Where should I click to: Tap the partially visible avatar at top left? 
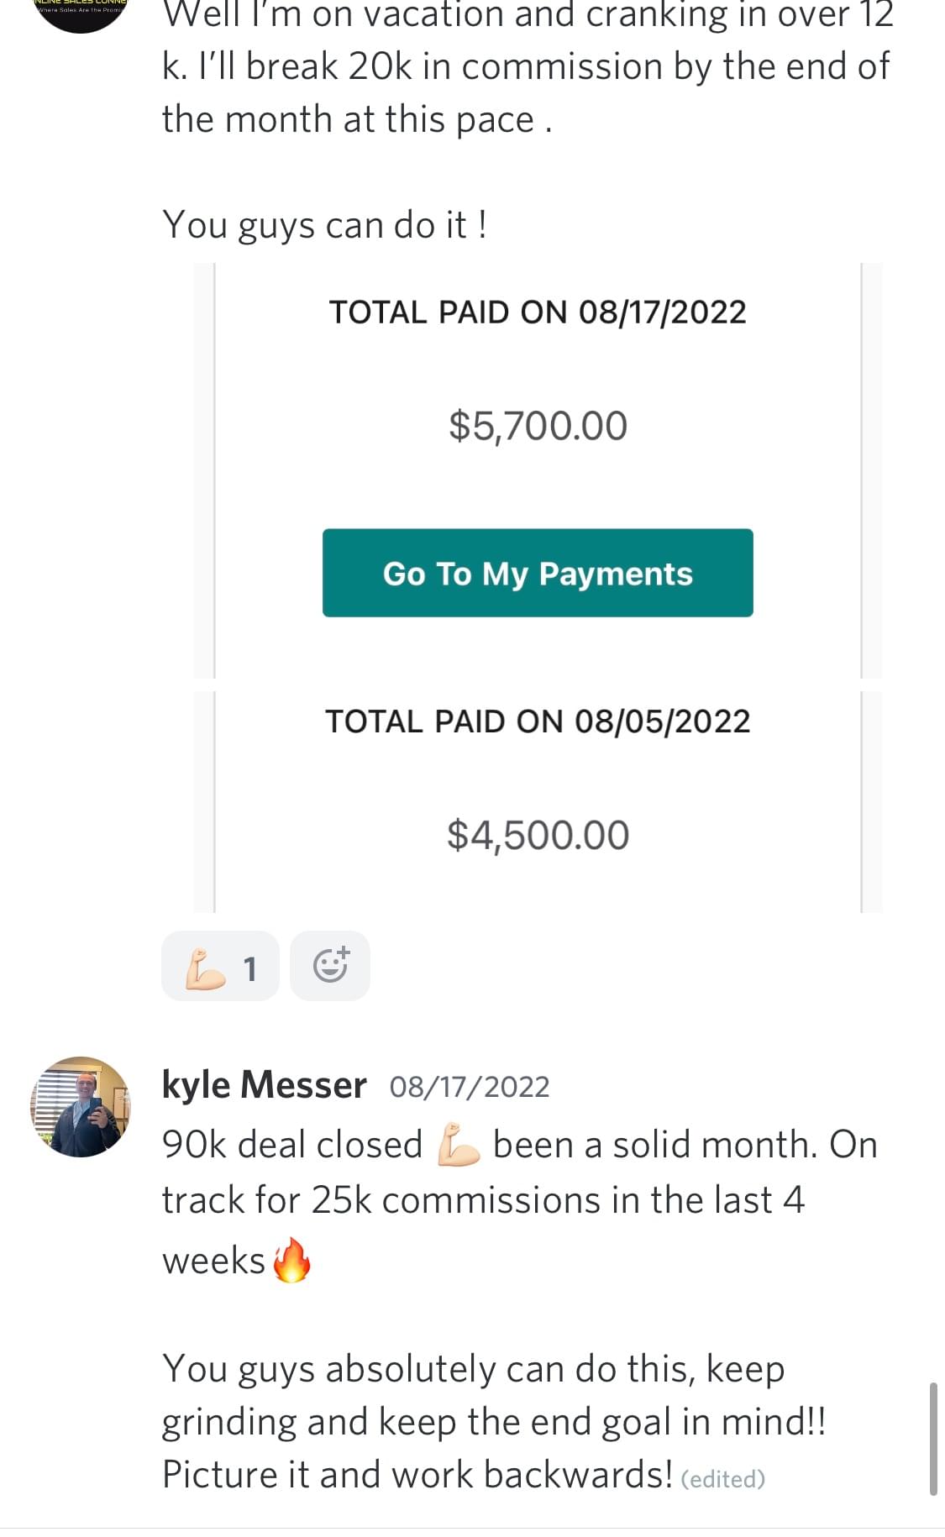[81, 12]
